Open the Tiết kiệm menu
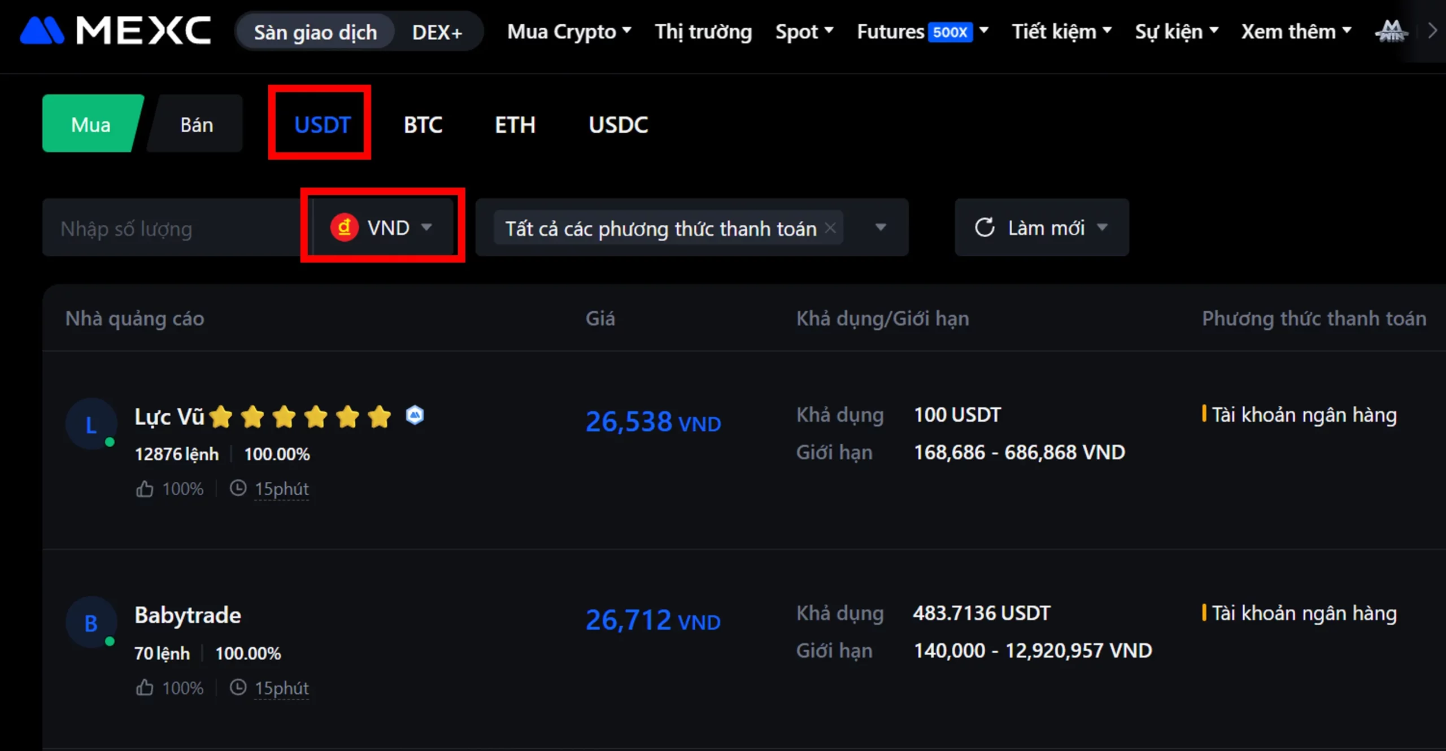The image size is (1446, 751). 1061,32
